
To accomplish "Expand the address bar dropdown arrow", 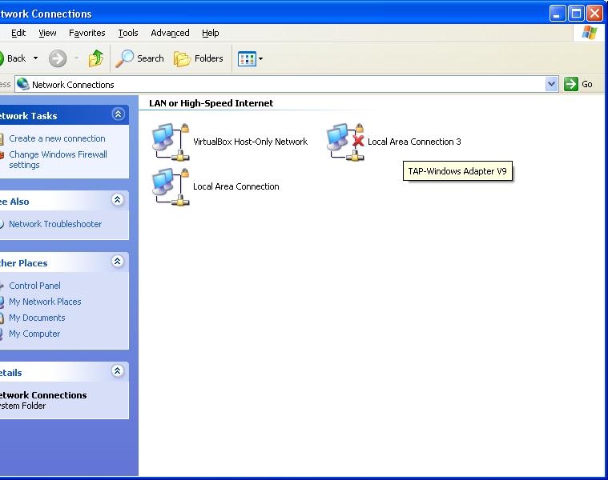I will tap(551, 84).
